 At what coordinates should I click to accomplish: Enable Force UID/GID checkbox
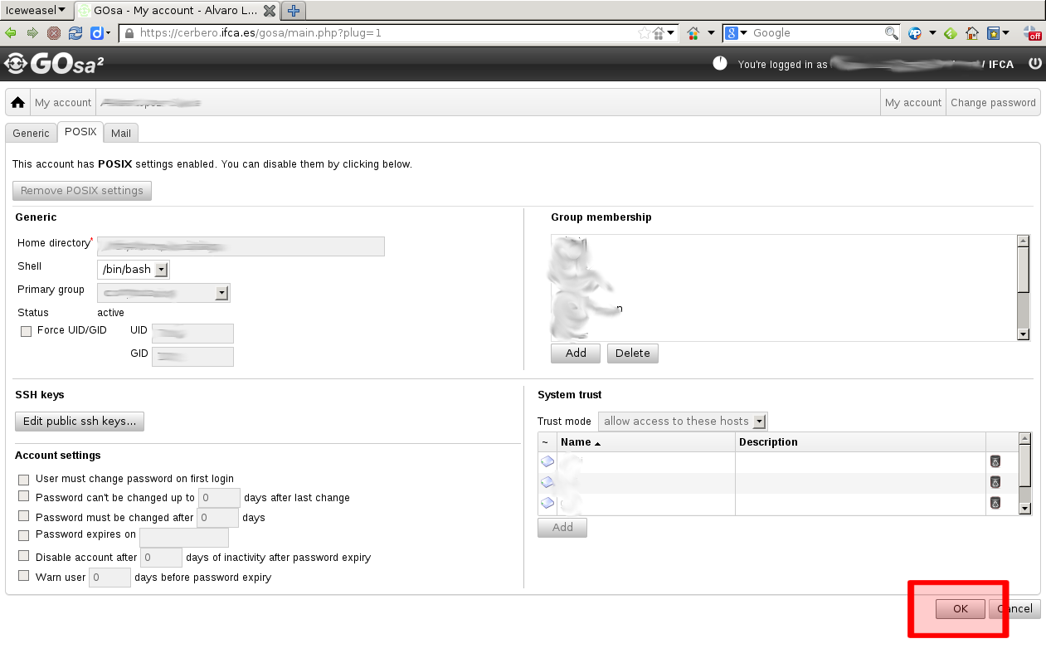pyautogui.click(x=26, y=331)
